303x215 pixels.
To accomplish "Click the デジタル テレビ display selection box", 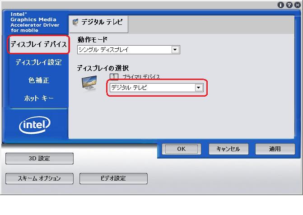I will pos(157,88).
